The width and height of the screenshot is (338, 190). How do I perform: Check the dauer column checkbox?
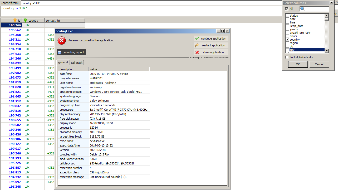coord(288,36)
